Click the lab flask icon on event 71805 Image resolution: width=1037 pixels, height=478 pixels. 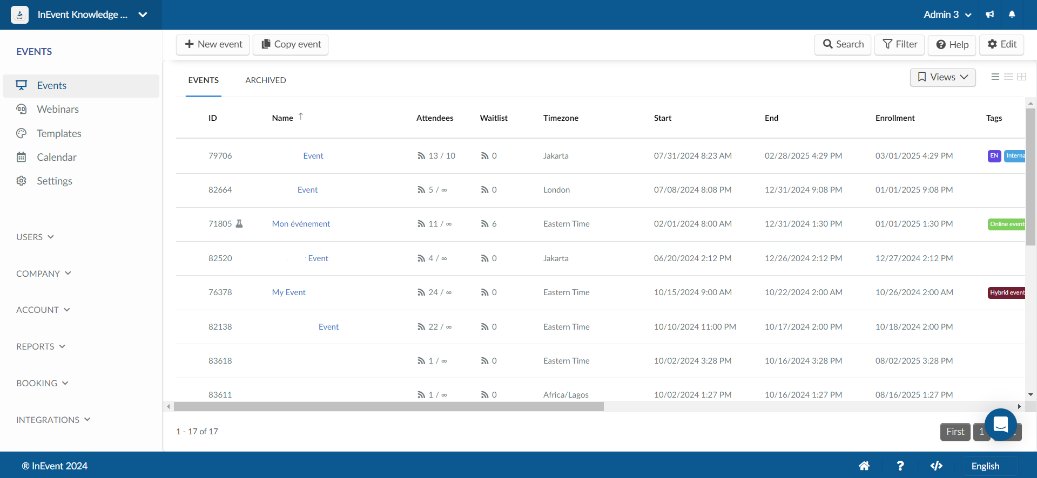tap(239, 223)
